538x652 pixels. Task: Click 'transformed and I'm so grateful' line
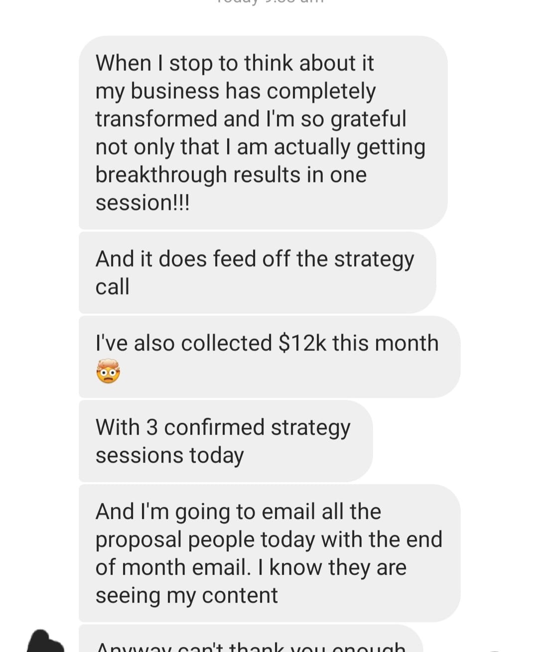tap(251, 119)
